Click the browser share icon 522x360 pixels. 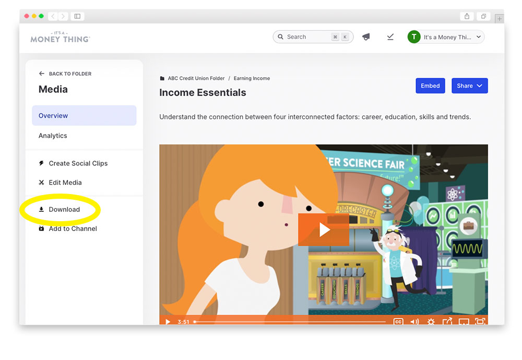tap(467, 16)
